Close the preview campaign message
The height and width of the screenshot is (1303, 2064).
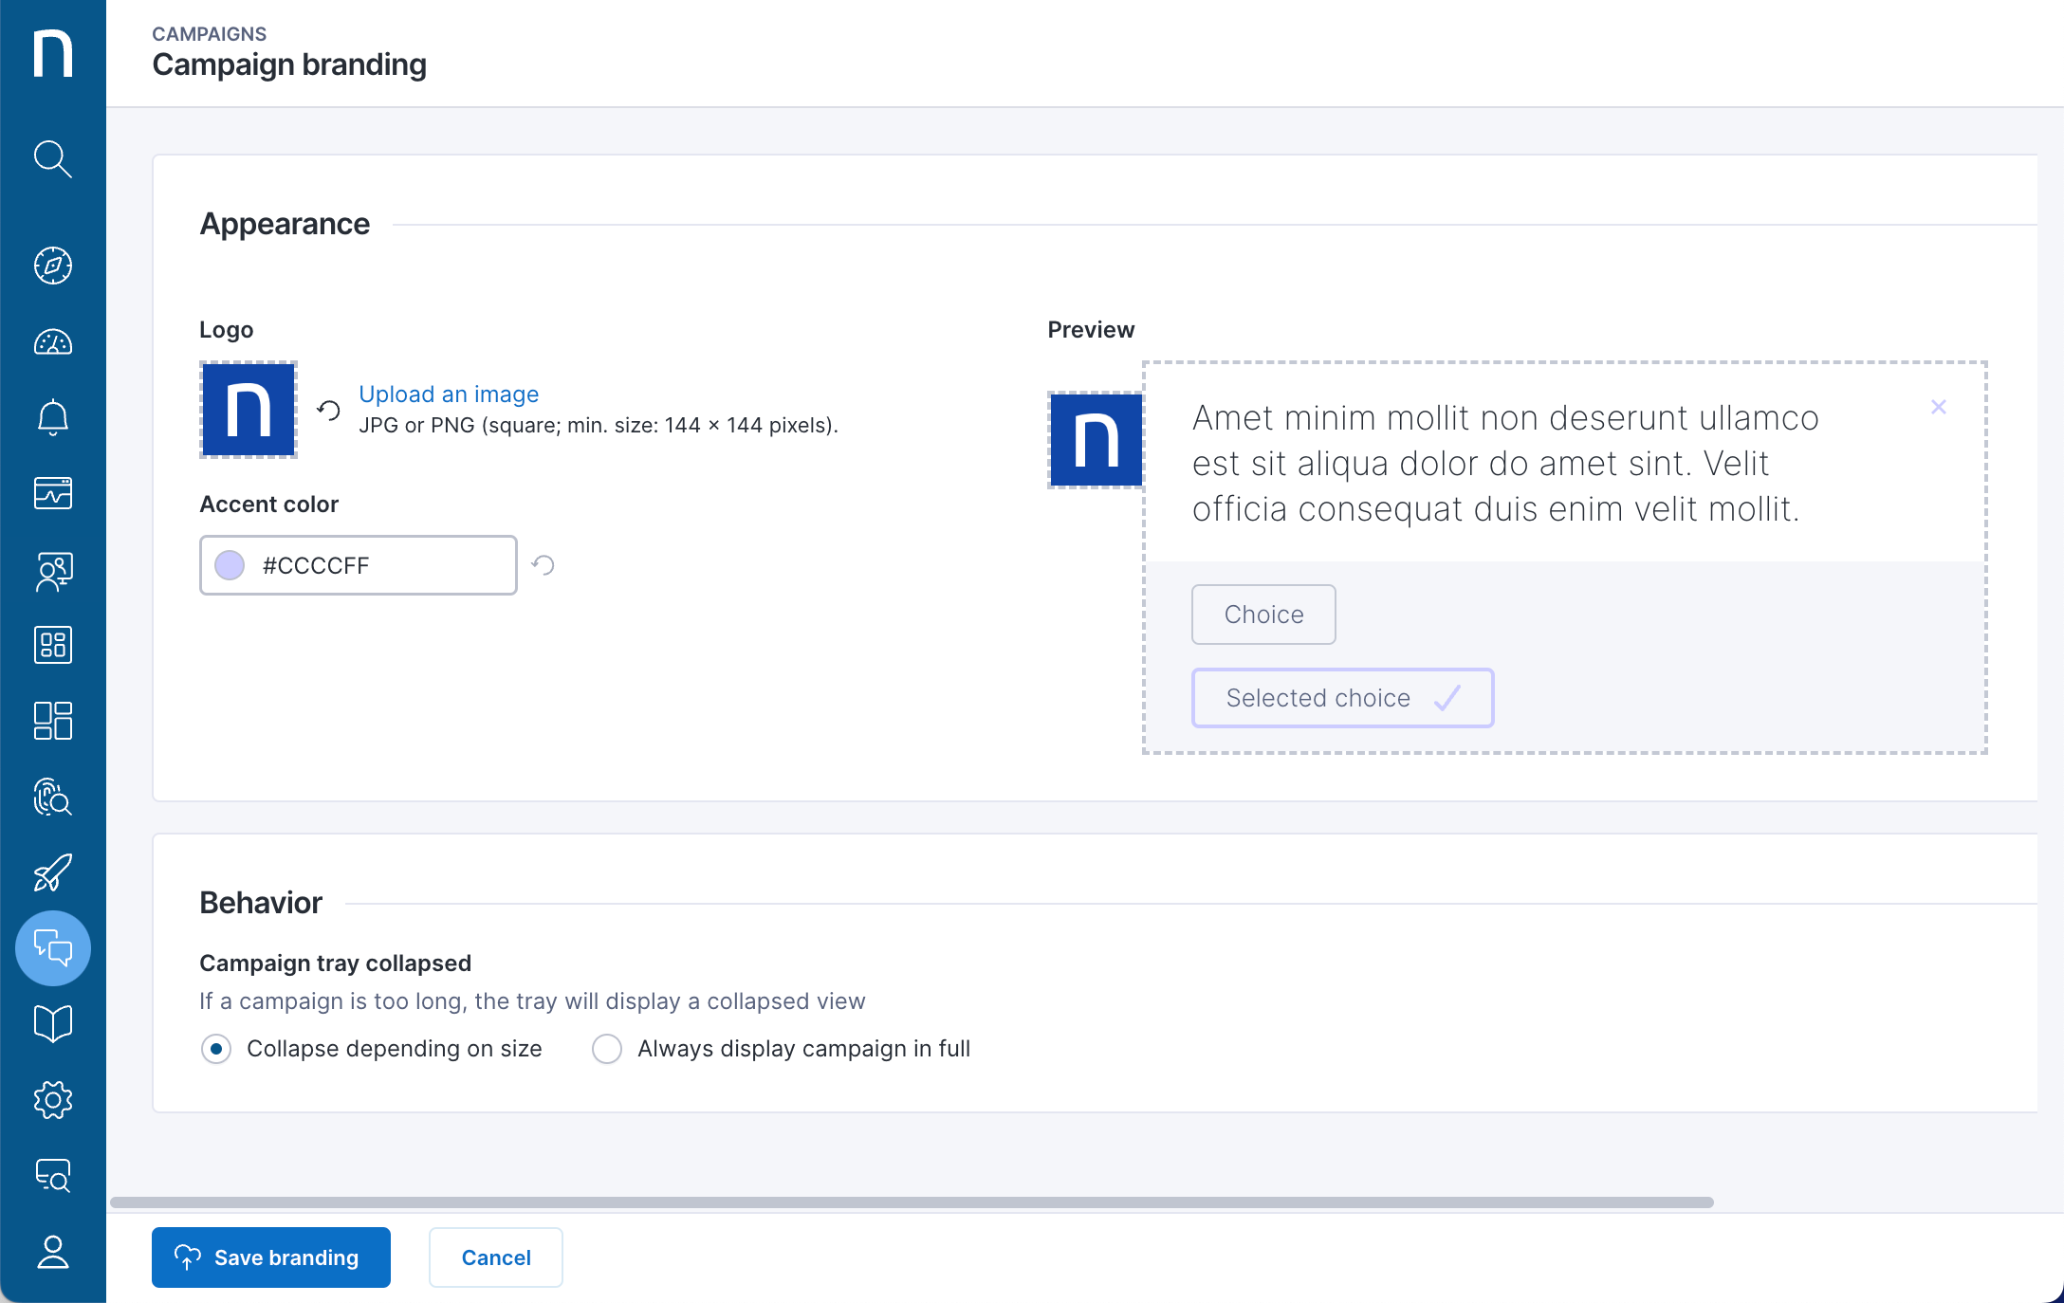[1939, 407]
